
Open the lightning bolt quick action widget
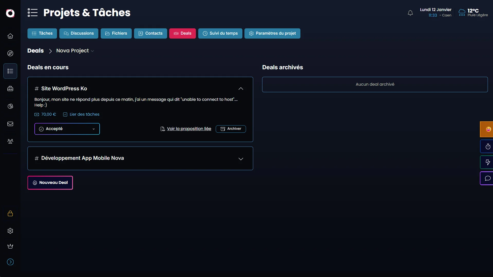(488, 162)
